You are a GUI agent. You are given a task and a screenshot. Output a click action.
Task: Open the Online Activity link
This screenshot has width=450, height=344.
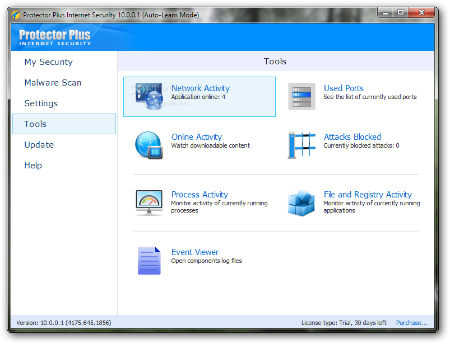pos(197,137)
